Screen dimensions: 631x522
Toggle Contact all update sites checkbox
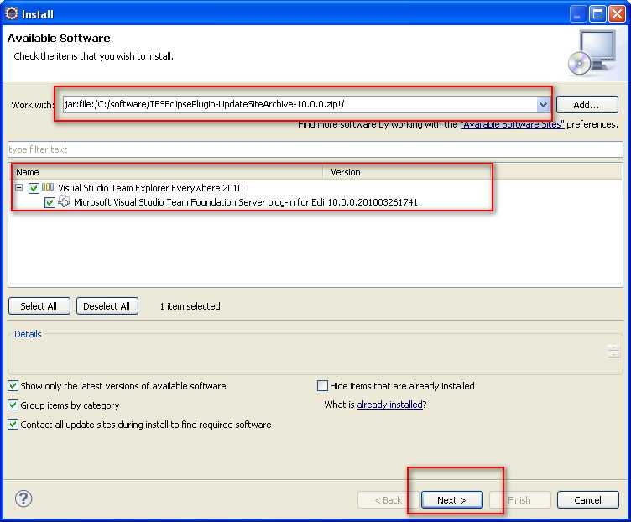tap(13, 425)
